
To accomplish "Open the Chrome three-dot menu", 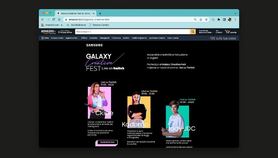I will pos(235,19).
